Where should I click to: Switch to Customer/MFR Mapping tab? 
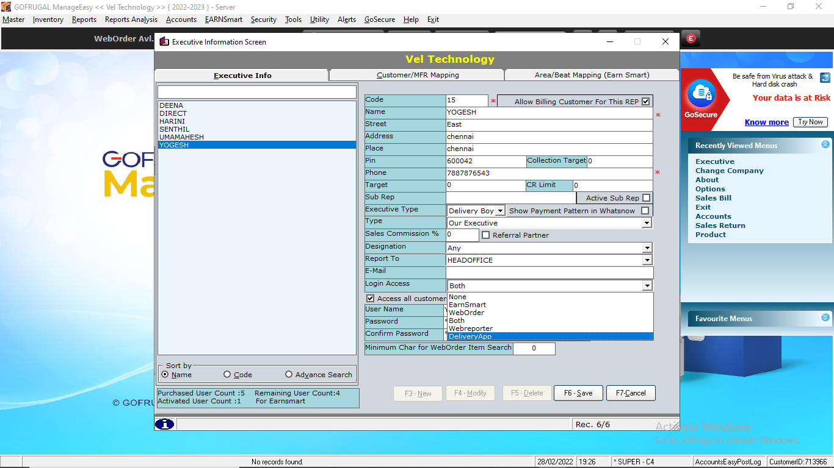[x=417, y=75]
